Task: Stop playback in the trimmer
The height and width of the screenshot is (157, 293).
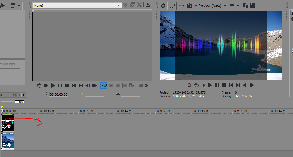Action: click(x=67, y=86)
